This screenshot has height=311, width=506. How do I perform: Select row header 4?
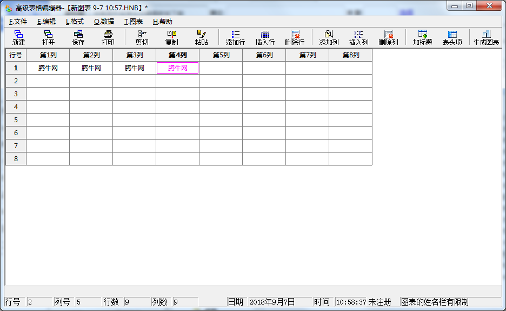(16, 107)
